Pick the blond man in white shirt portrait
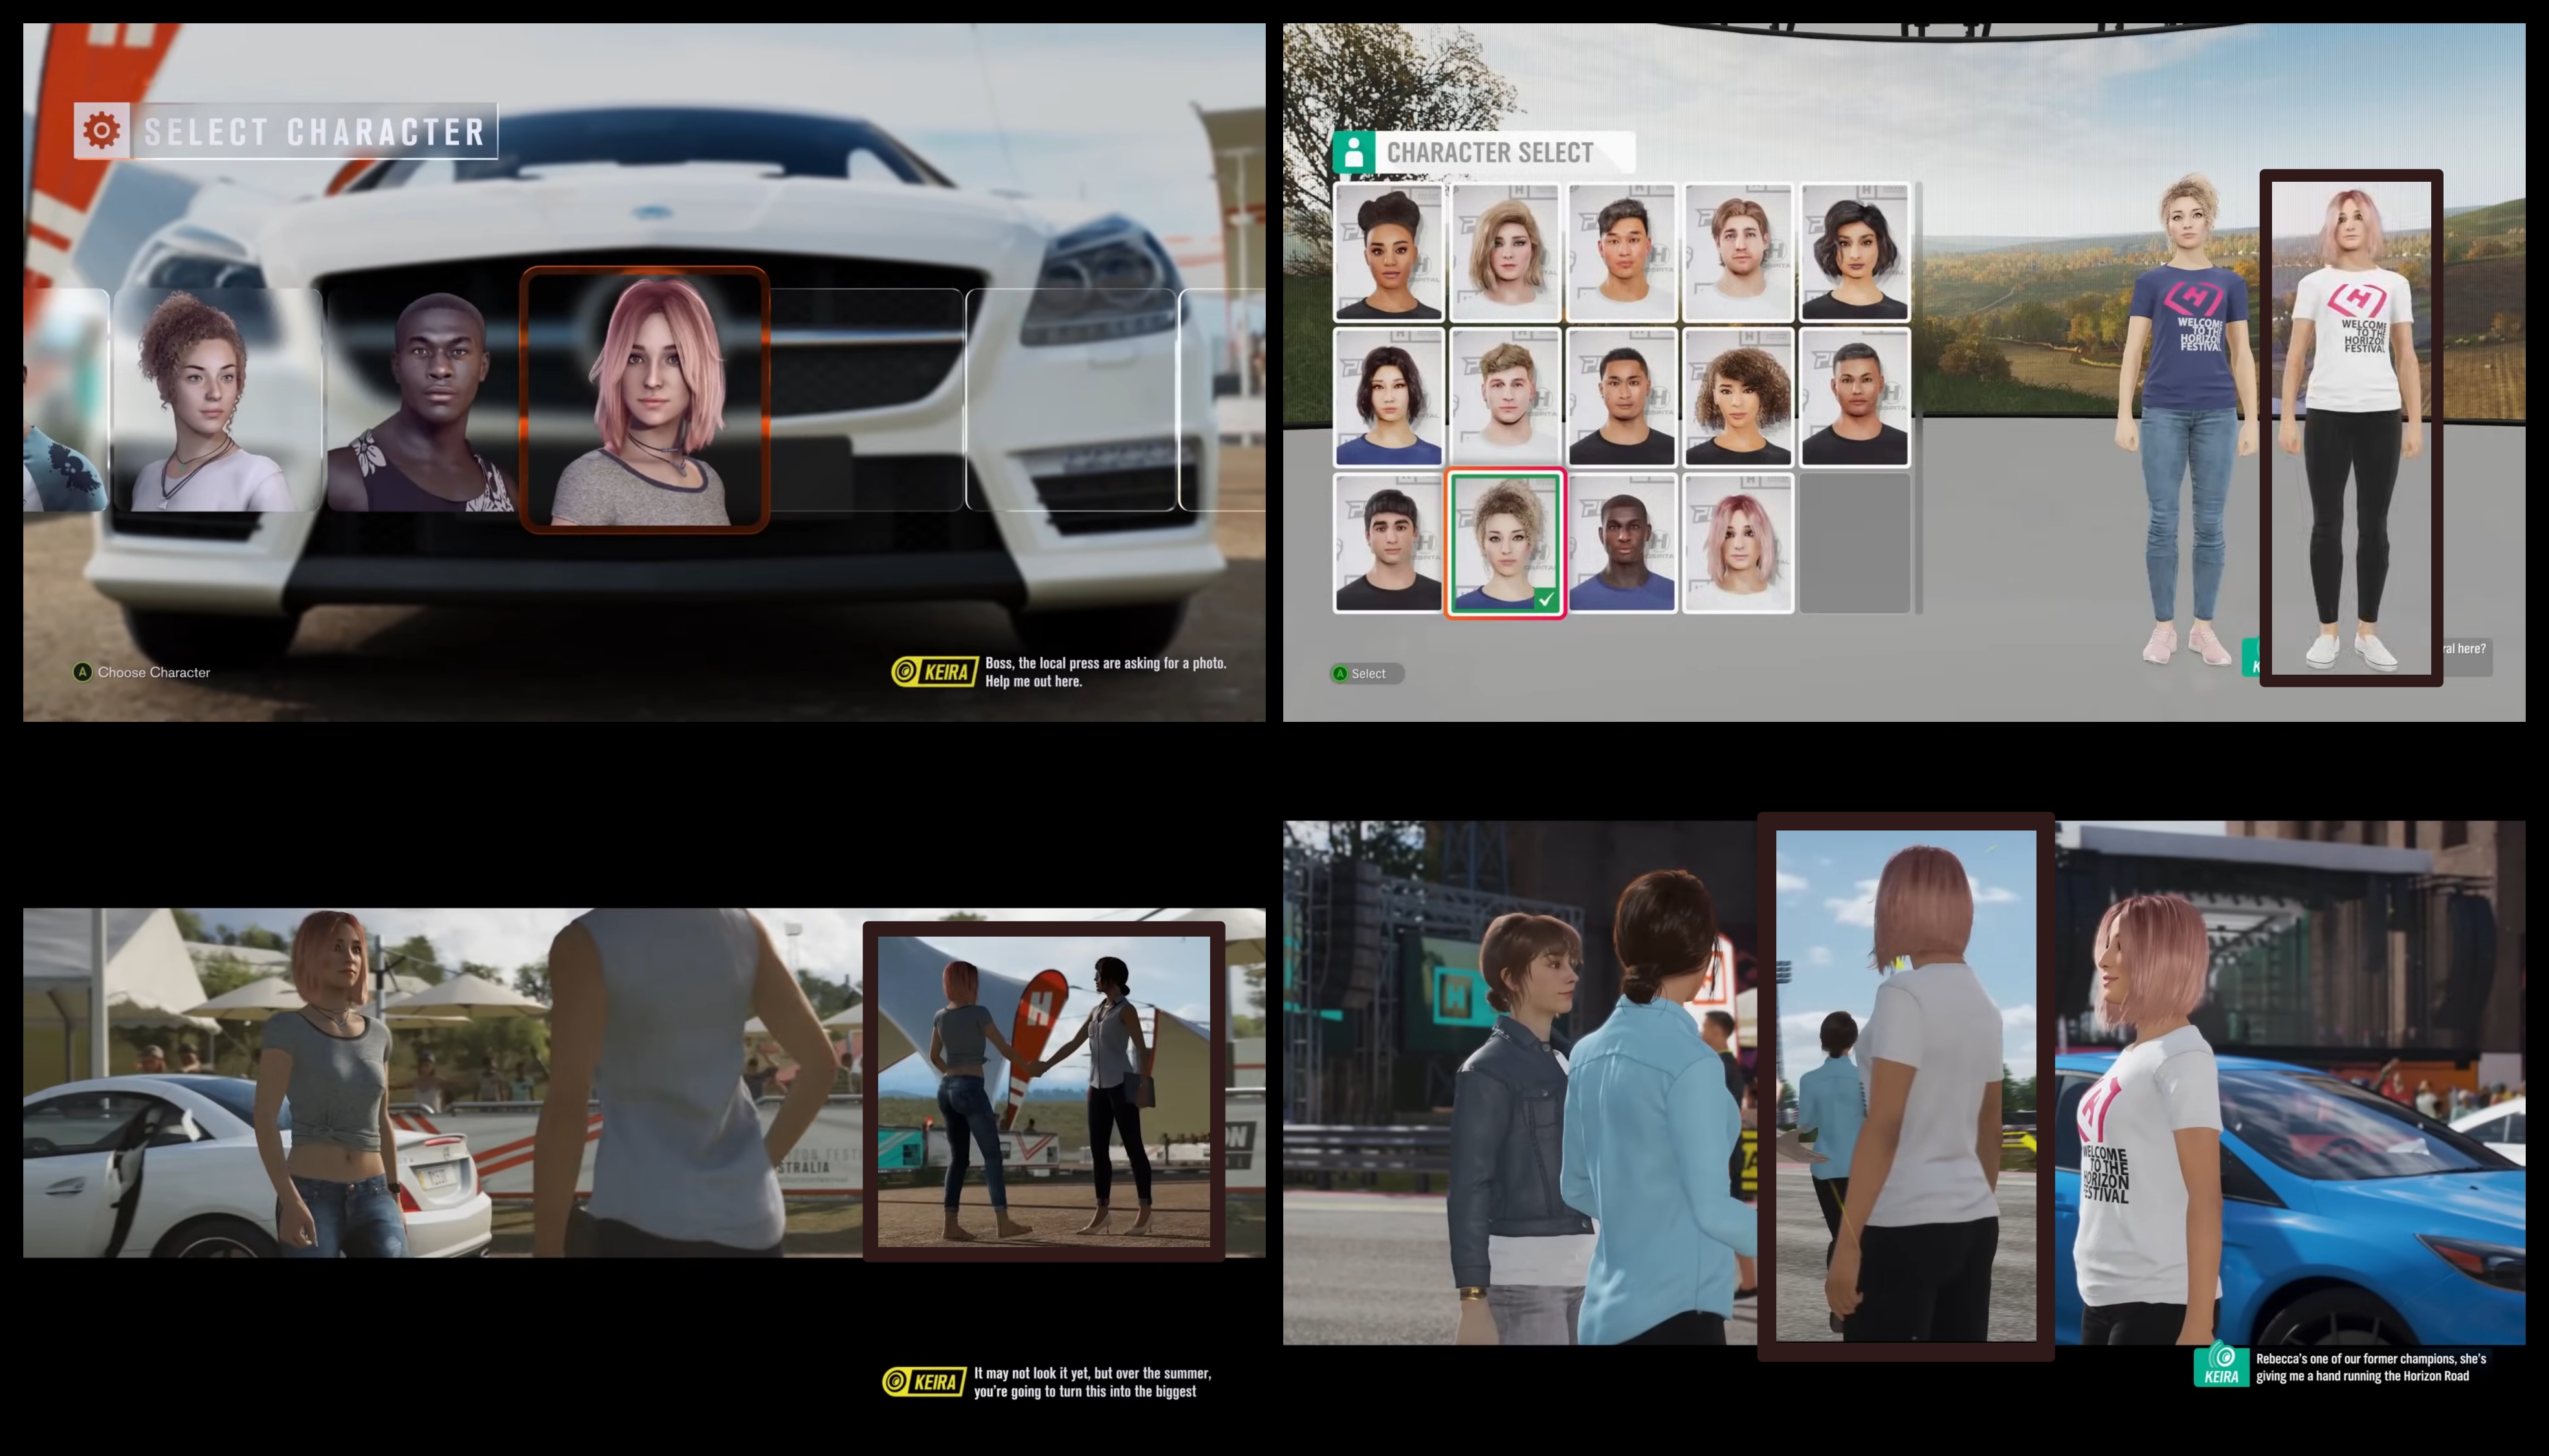The image size is (2549, 1456). click(x=1506, y=398)
